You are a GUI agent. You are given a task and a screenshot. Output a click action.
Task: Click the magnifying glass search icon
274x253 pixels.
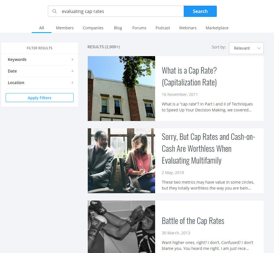click(x=55, y=11)
